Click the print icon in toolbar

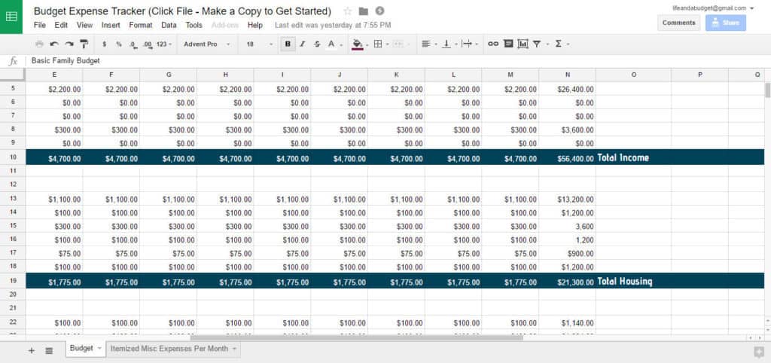click(x=39, y=44)
